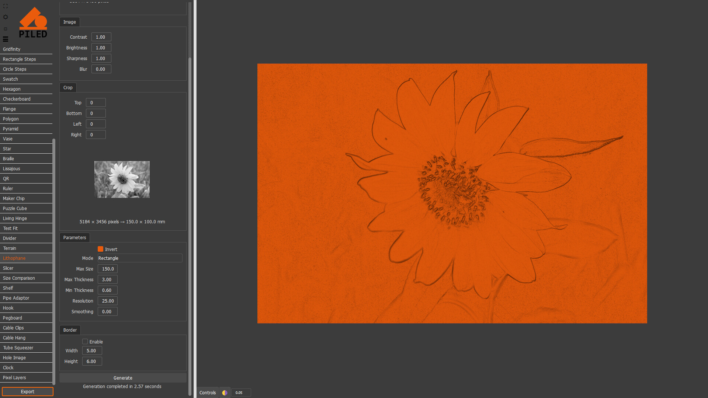Open the settings gear icon

tap(6, 17)
